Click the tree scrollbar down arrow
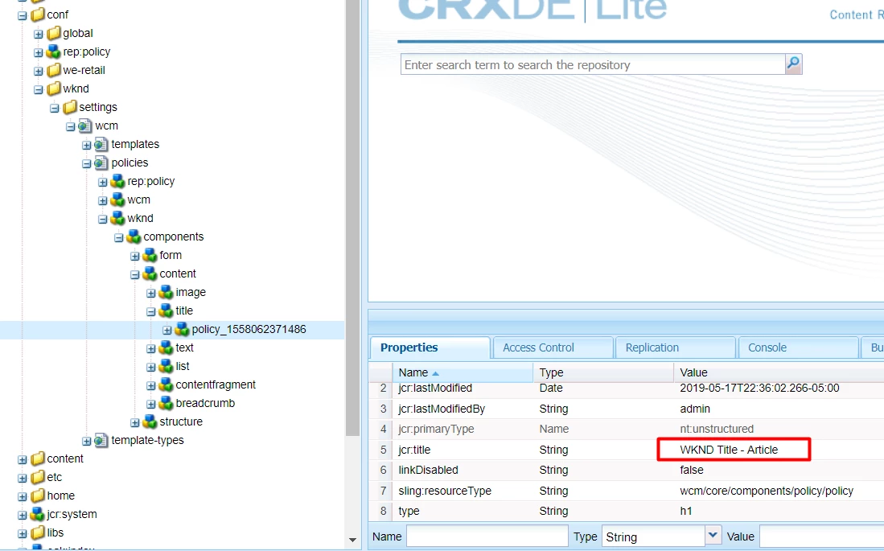The width and height of the screenshot is (884, 551). pos(353,541)
